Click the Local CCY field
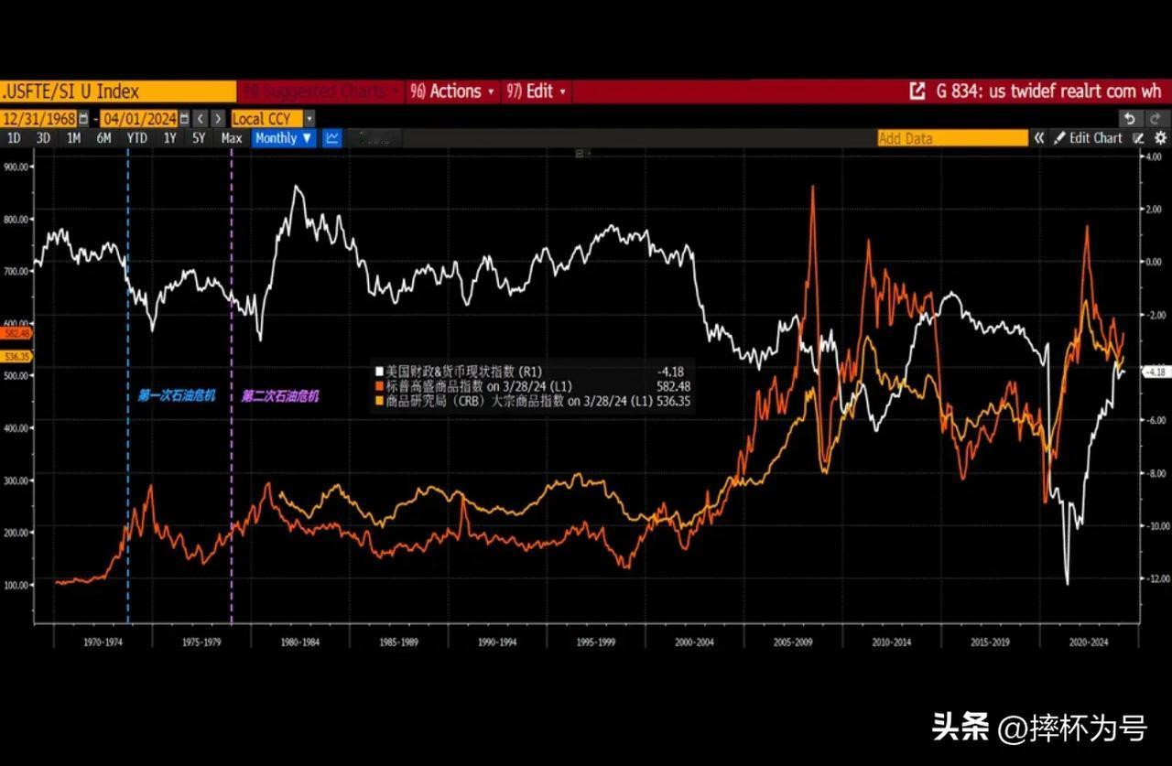Viewport: 1172px width, 766px height. pos(266,118)
